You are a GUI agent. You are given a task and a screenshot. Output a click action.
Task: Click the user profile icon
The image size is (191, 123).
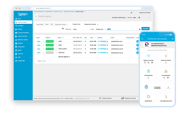tap(139, 17)
